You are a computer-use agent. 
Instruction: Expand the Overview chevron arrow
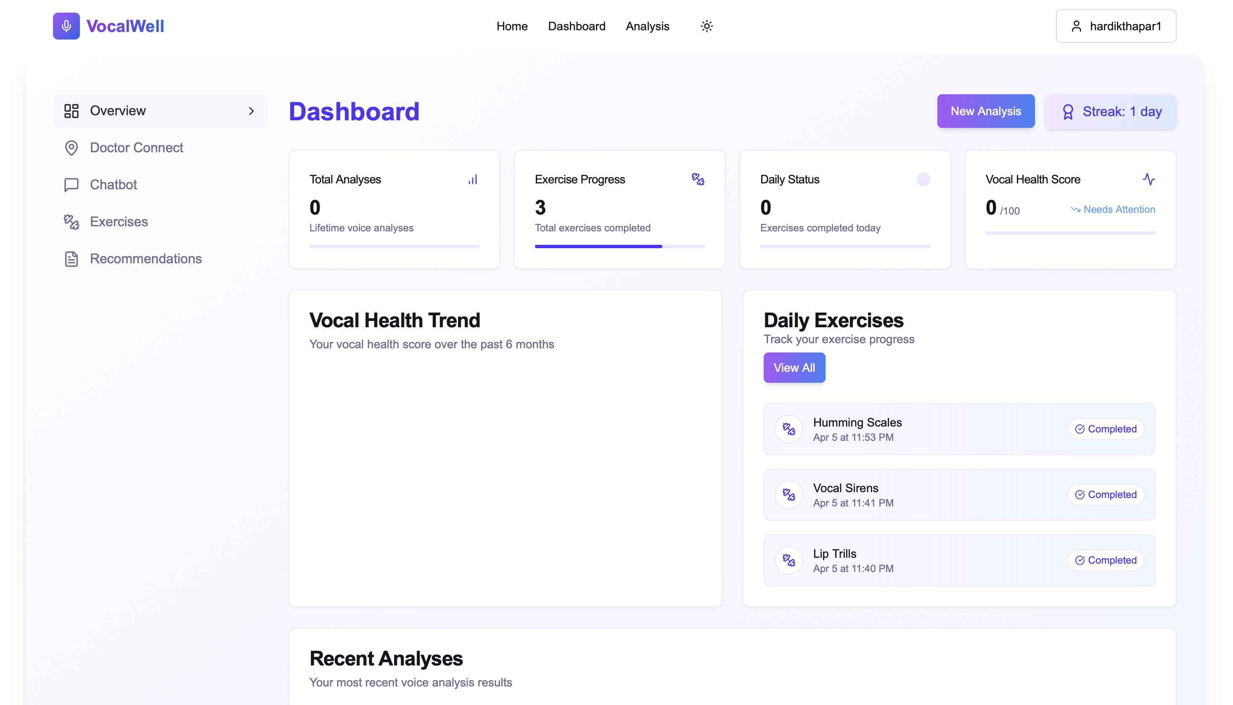point(251,111)
